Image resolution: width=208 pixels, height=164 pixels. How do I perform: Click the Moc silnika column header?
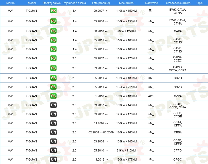(126, 3)
